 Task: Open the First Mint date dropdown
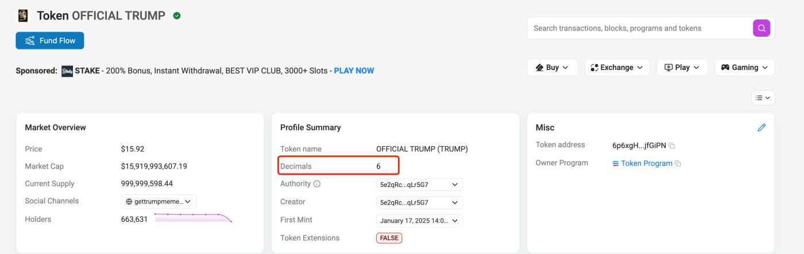(419, 221)
